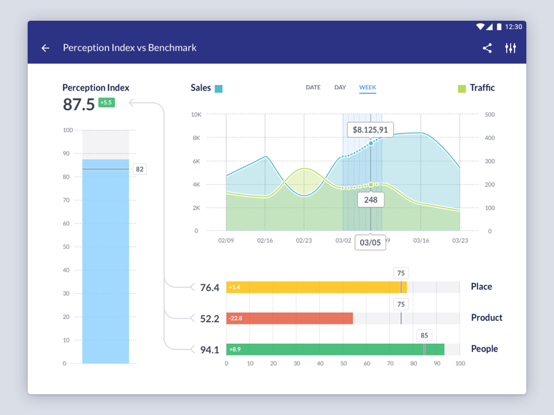The width and height of the screenshot is (554, 415).
Task: Click the Wi-Fi status icon
Action: coord(481,26)
